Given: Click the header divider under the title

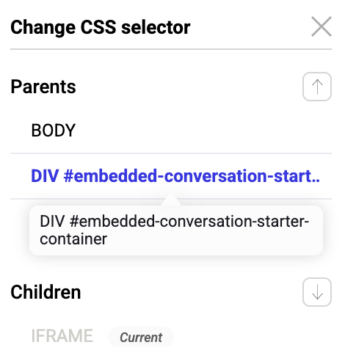Looking at the screenshot, I should 171,49.
